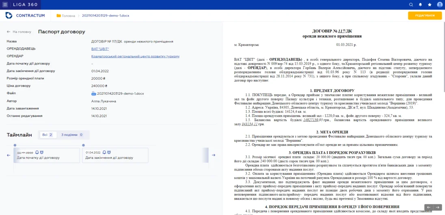The image size is (445, 215).
Task: Click the 'Таймлайн' section heading
Action: pyautogui.click(x=19, y=135)
